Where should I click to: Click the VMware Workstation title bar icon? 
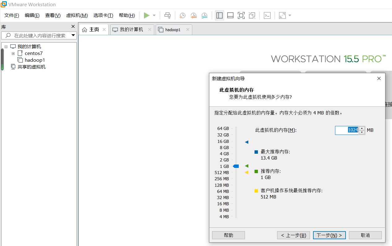click(4, 4)
